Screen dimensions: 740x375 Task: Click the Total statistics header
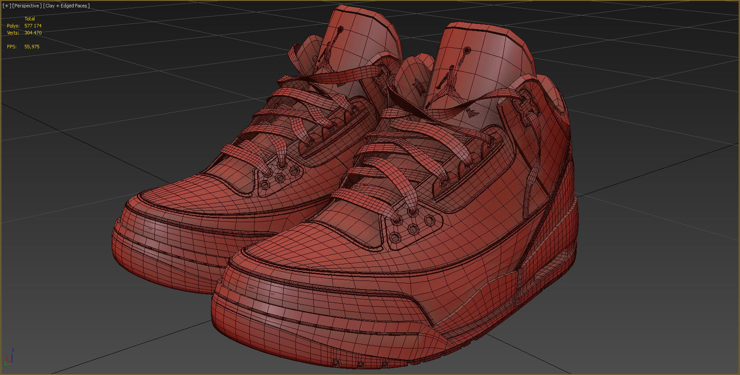(x=30, y=19)
